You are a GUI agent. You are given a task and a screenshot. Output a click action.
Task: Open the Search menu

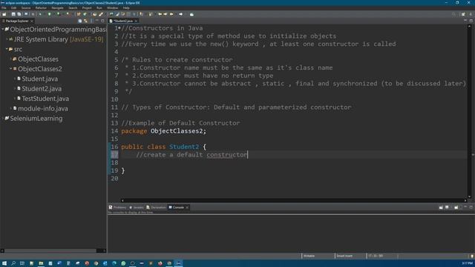73,8
